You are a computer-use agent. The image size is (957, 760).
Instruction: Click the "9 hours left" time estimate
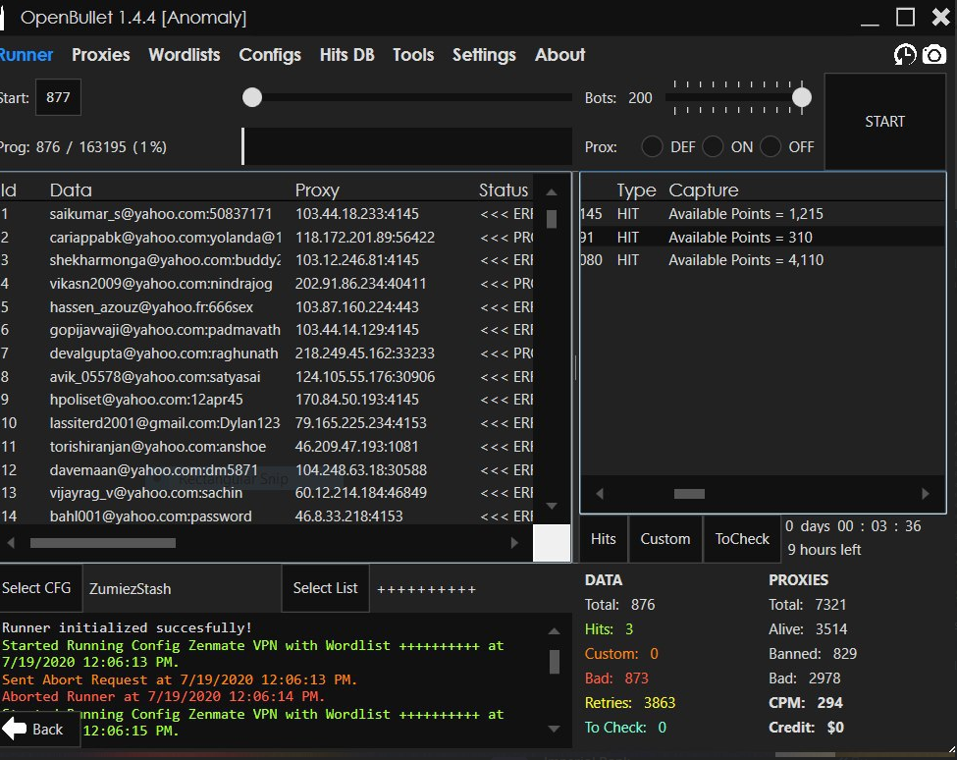tap(824, 550)
